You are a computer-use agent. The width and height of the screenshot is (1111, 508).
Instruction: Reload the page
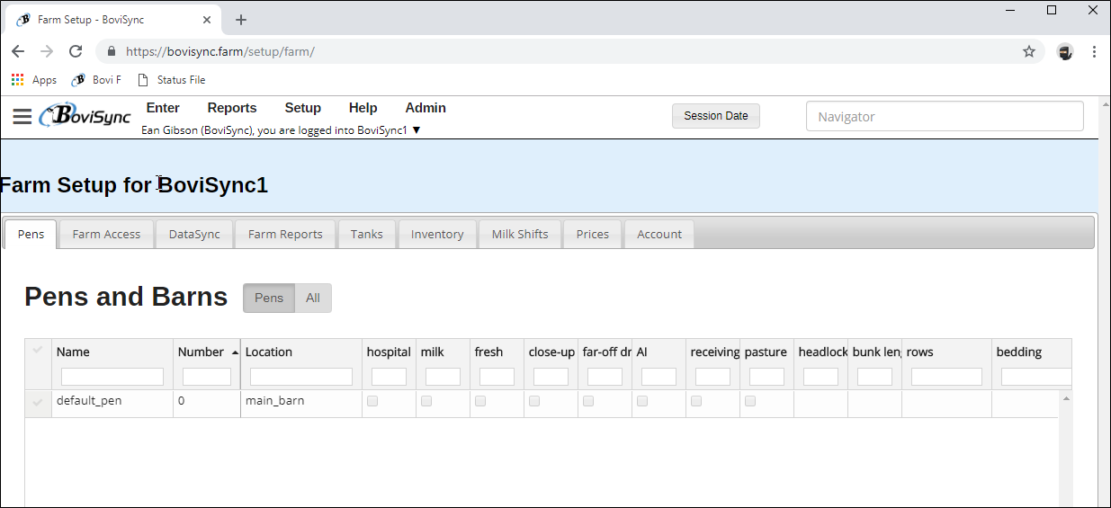(x=76, y=51)
